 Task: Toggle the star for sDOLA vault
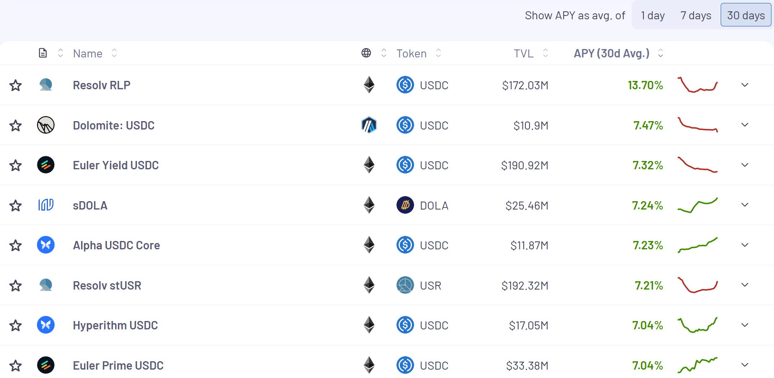tap(16, 206)
